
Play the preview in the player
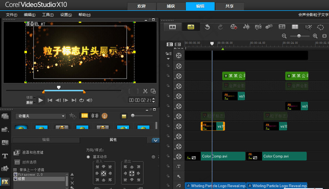click(x=41, y=100)
